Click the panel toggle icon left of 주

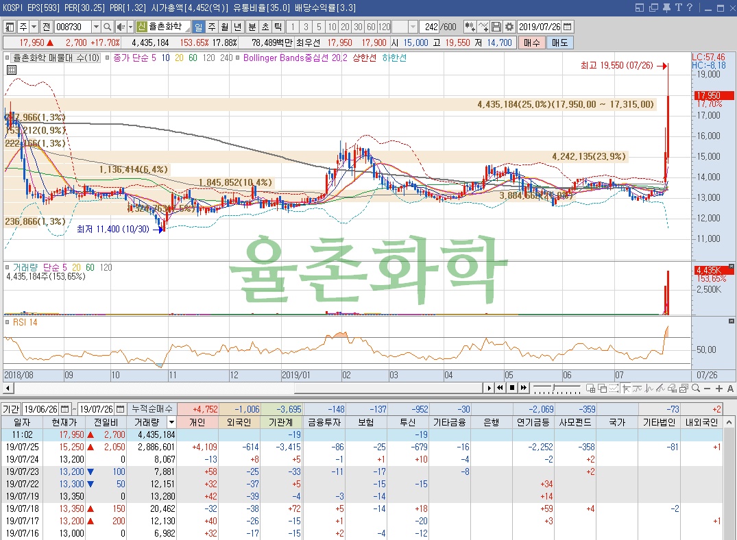pyautogui.click(x=10, y=27)
